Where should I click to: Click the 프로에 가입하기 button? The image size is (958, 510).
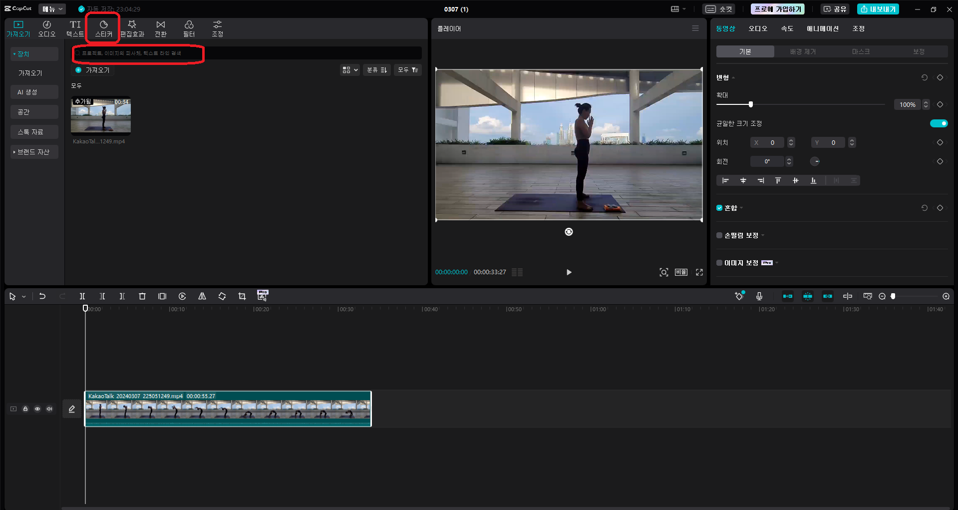778,9
